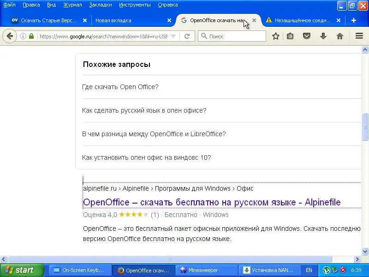
Task: Click the google.ru address bar URL
Action: (103, 36)
